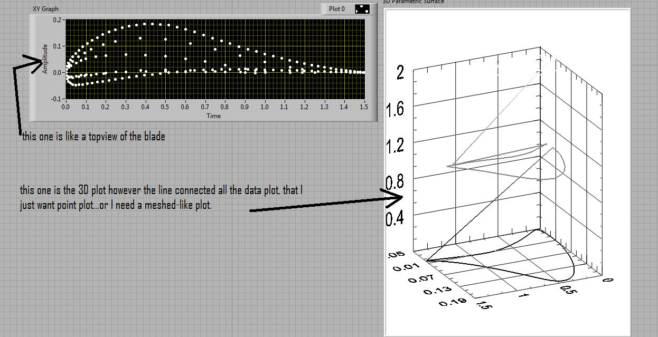Click the 1.2 value on 3D z-axis
This screenshot has width=658, height=337.
click(395, 146)
